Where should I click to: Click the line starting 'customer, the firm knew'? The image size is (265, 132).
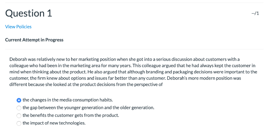[125, 78]
